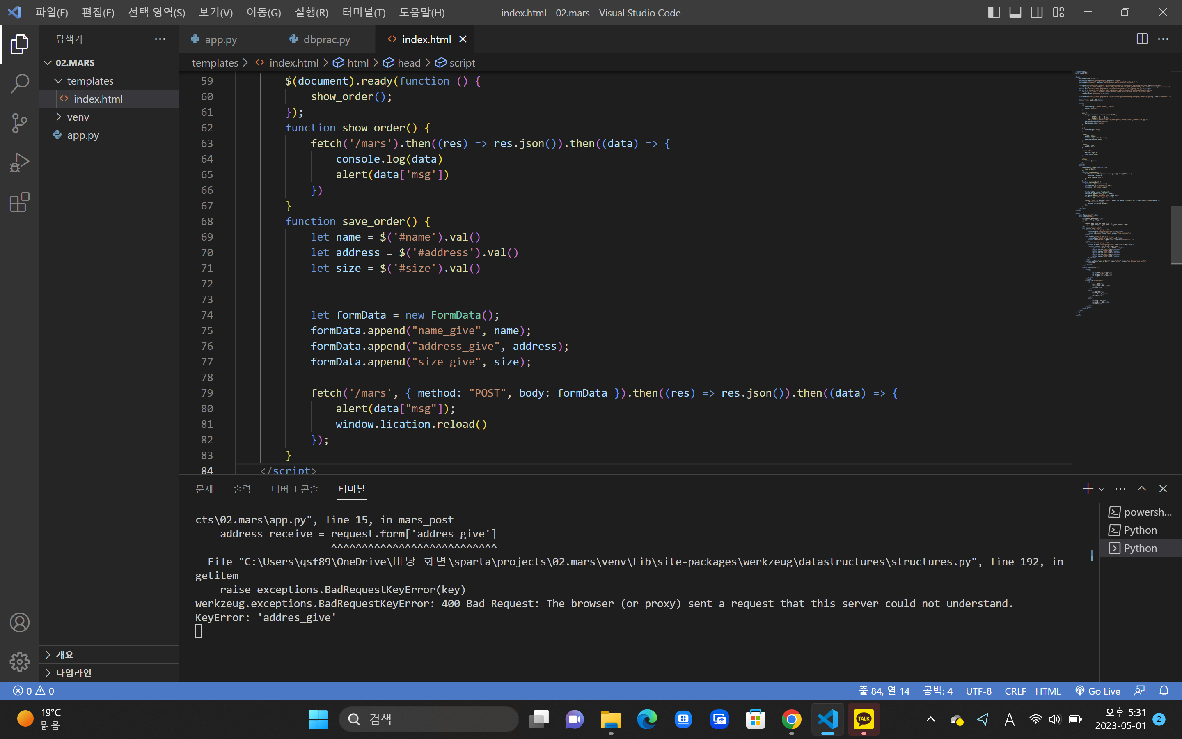Open the terminal launch profile dropdown arrow
Screen dimensions: 1182x739
(x=1102, y=489)
